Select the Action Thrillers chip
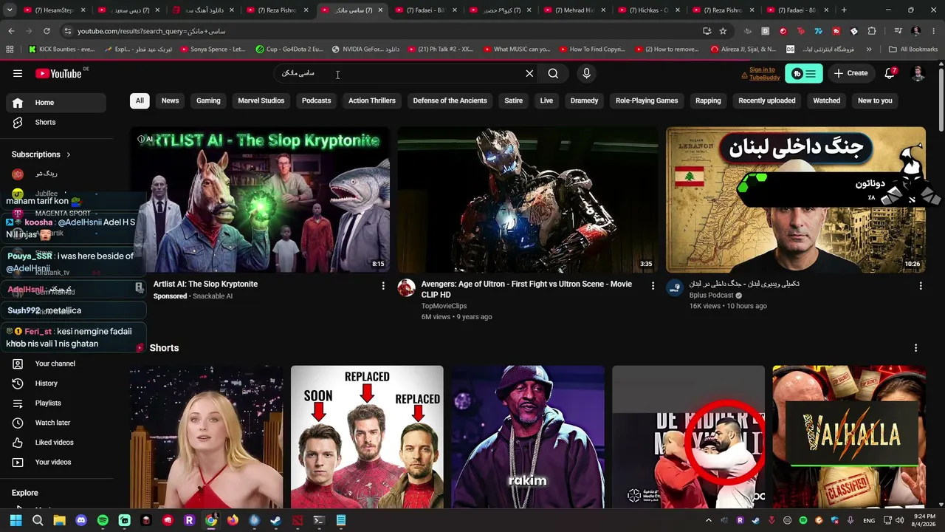The width and height of the screenshot is (945, 532). pyautogui.click(x=372, y=100)
